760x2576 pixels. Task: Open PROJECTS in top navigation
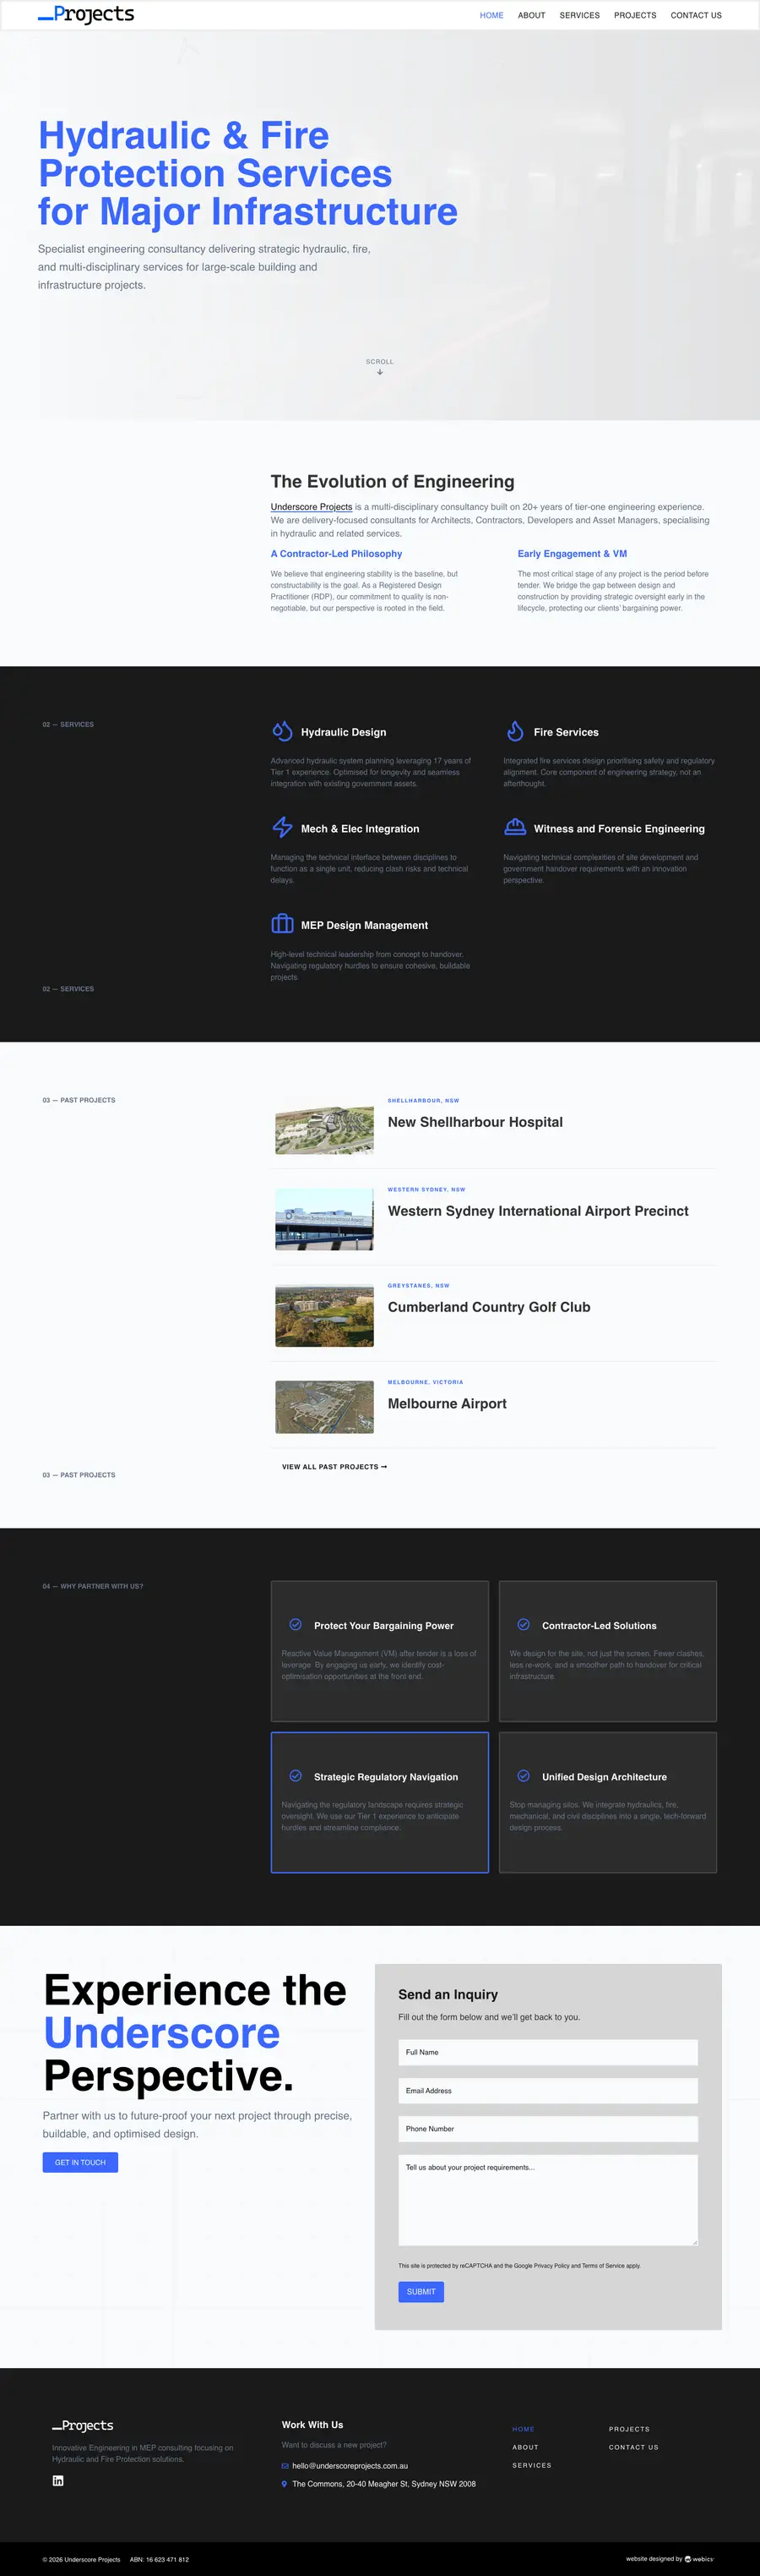pyautogui.click(x=635, y=15)
